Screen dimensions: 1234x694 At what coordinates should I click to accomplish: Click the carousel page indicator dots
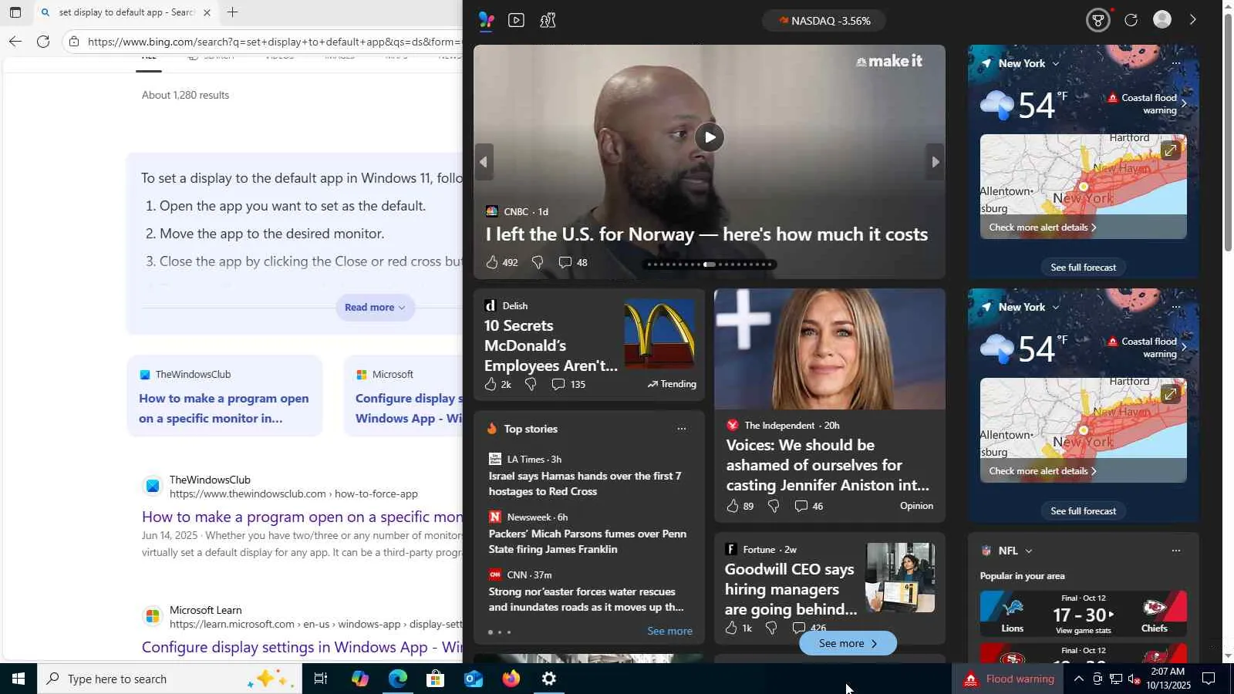[x=710, y=264]
